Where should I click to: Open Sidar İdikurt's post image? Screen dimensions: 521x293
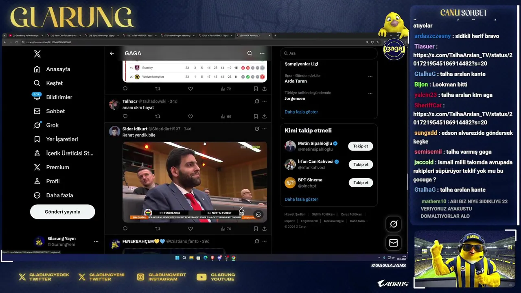pos(195,181)
